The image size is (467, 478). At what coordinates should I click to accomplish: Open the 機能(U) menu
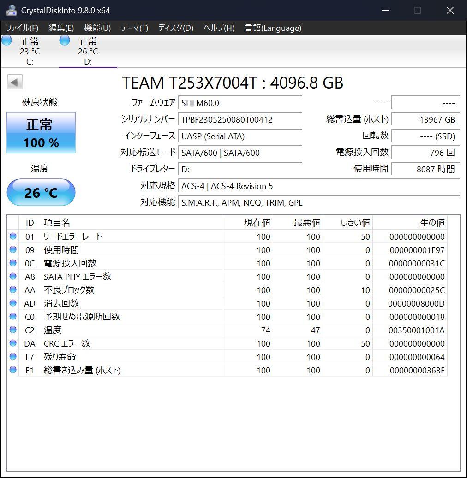pos(97,28)
